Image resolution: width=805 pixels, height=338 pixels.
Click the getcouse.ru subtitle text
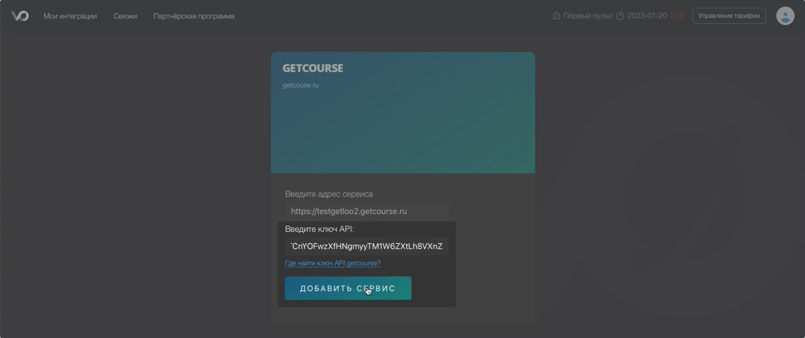(301, 85)
